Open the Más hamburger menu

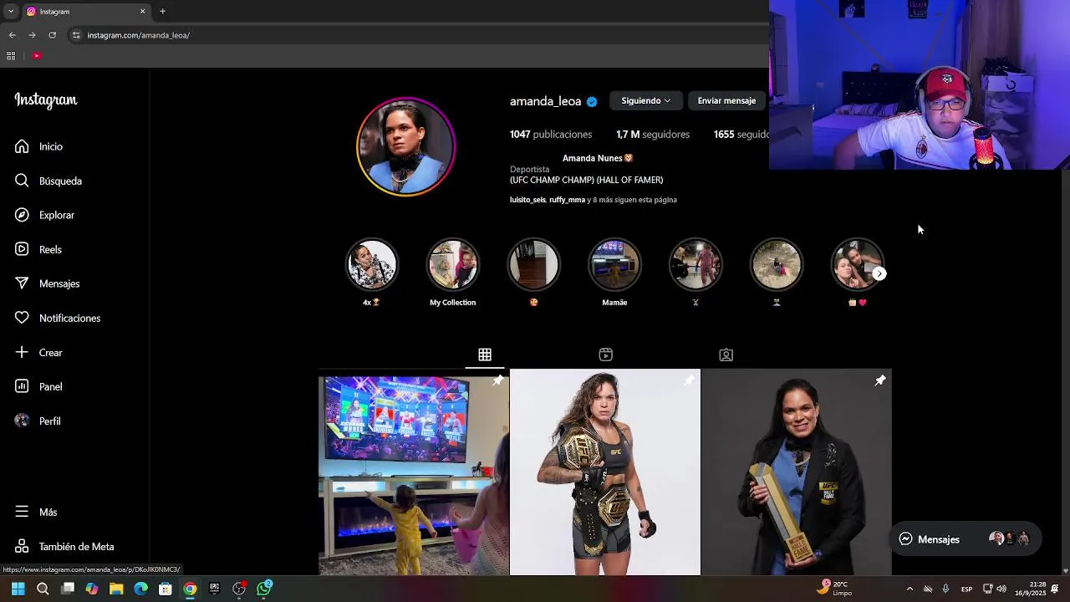[36, 512]
